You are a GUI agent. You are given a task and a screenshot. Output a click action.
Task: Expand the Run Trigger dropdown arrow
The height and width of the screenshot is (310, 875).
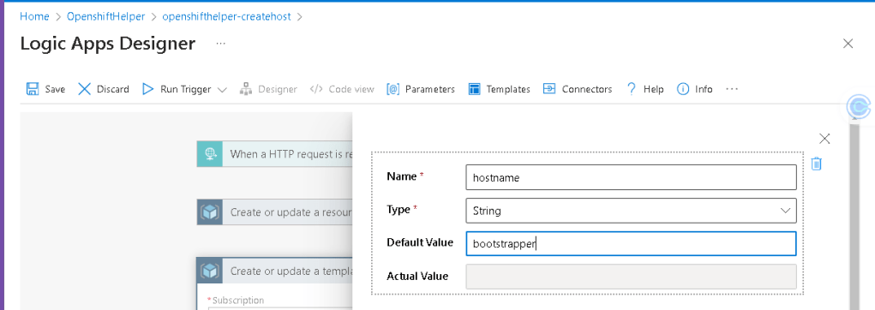coord(222,89)
